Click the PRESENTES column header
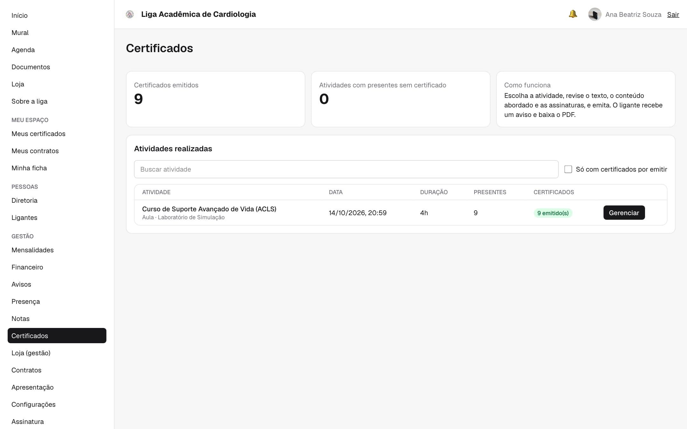The width and height of the screenshot is (687, 429). click(490, 192)
